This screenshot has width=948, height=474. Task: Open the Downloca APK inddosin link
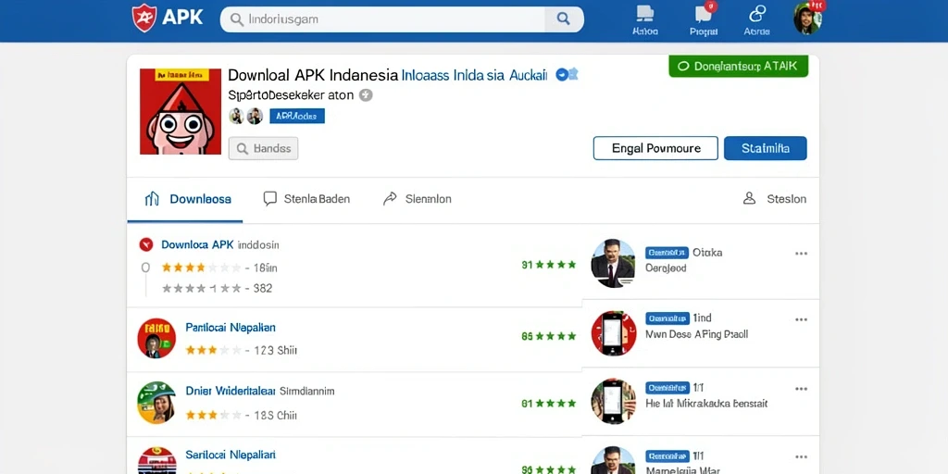[220, 244]
